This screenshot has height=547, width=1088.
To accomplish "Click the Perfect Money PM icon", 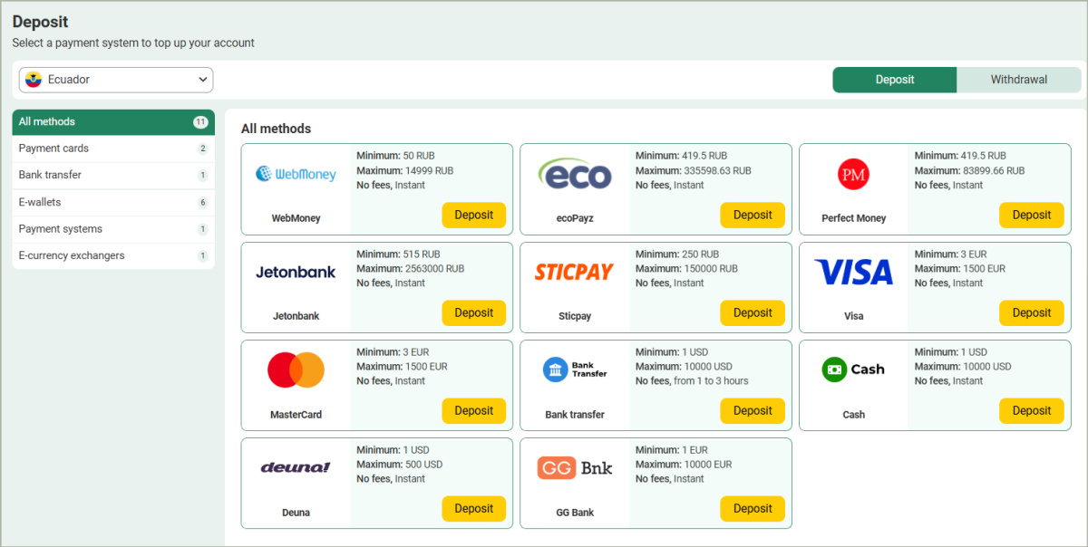I will point(853,174).
